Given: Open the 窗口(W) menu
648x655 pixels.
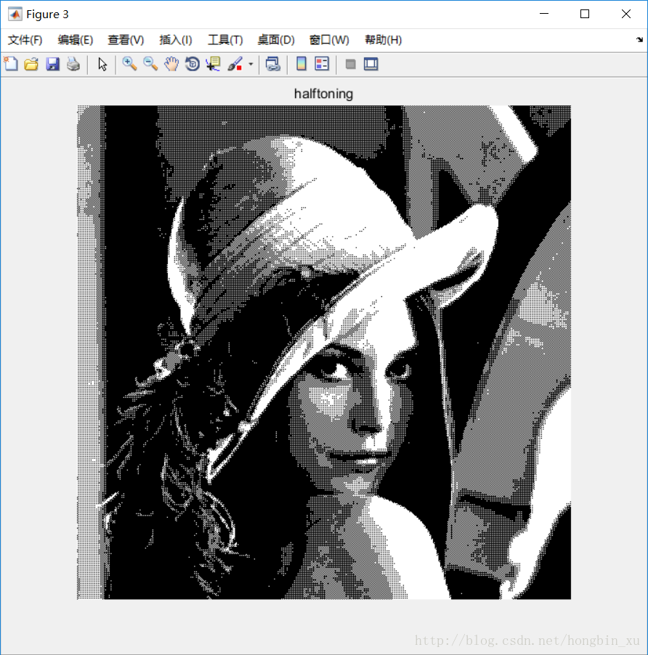Looking at the screenshot, I should click(x=329, y=40).
